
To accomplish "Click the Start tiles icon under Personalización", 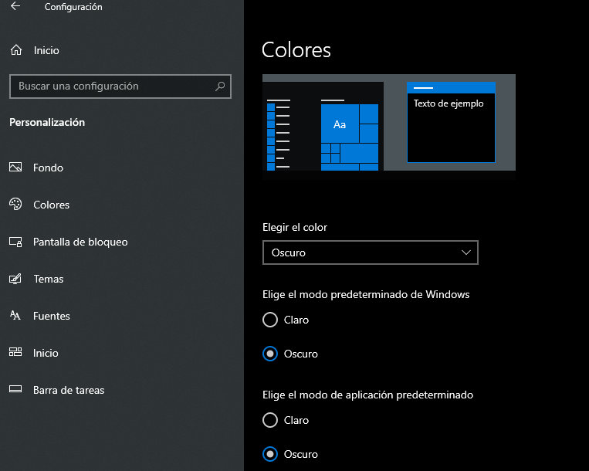I will pyautogui.click(x=15, y=353).
